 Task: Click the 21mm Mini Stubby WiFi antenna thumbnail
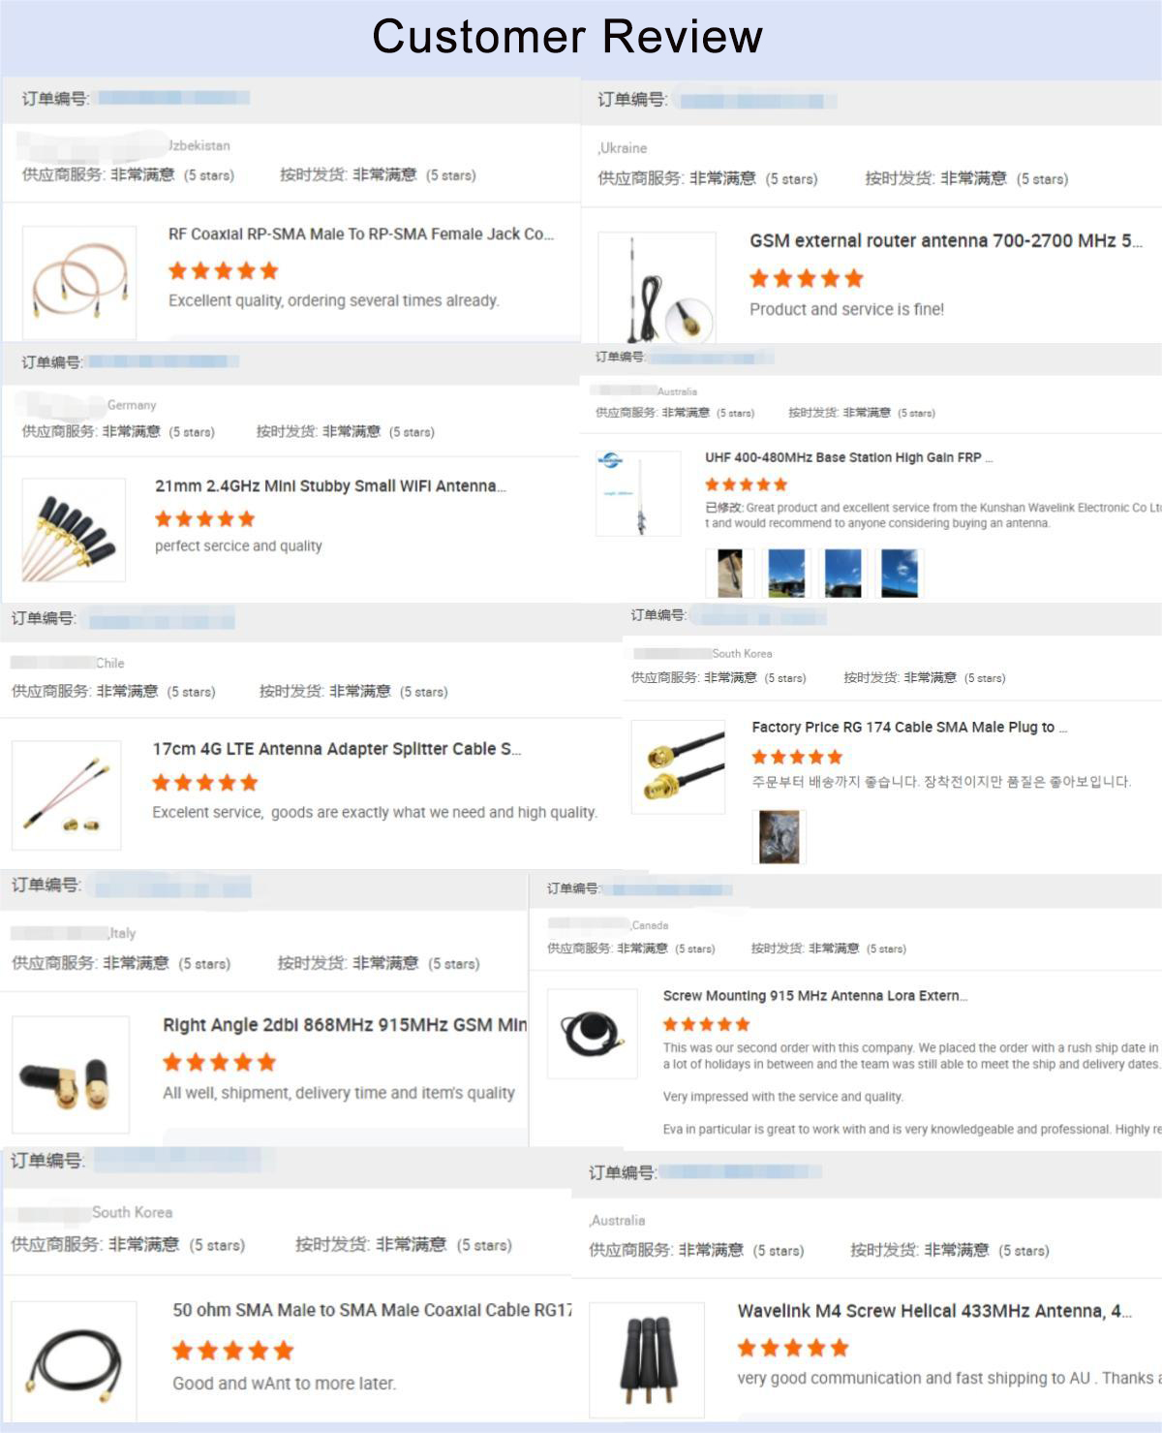click(74, 529)
